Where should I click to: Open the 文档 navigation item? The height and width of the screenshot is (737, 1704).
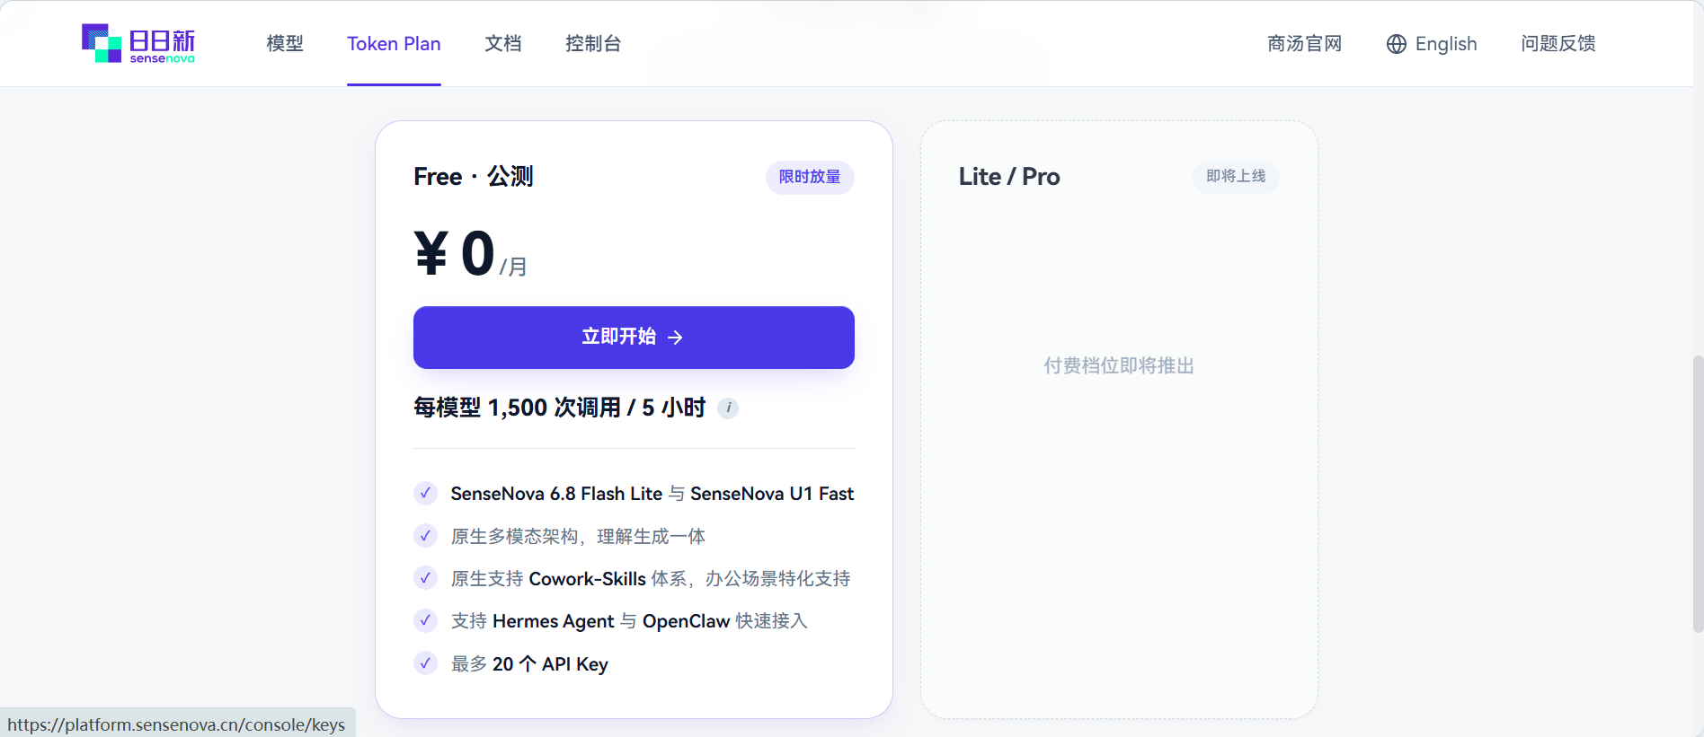pyautogui.click(x=503, y=43)
